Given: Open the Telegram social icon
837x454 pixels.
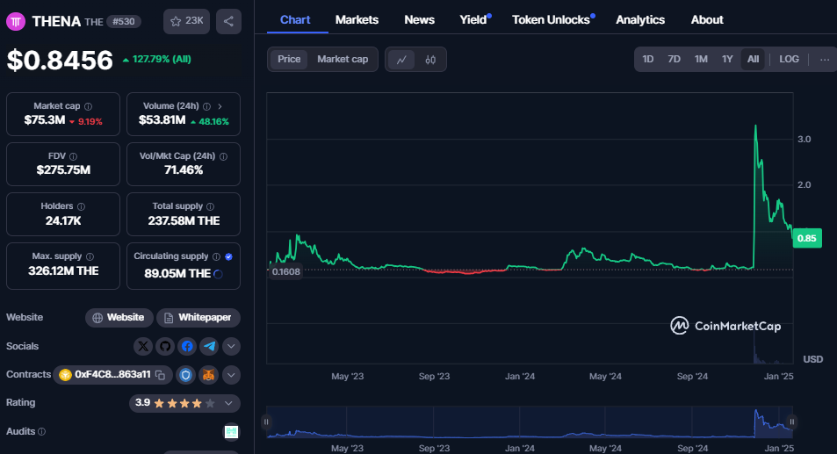Looking at the screenshot, I should point(209,346).
